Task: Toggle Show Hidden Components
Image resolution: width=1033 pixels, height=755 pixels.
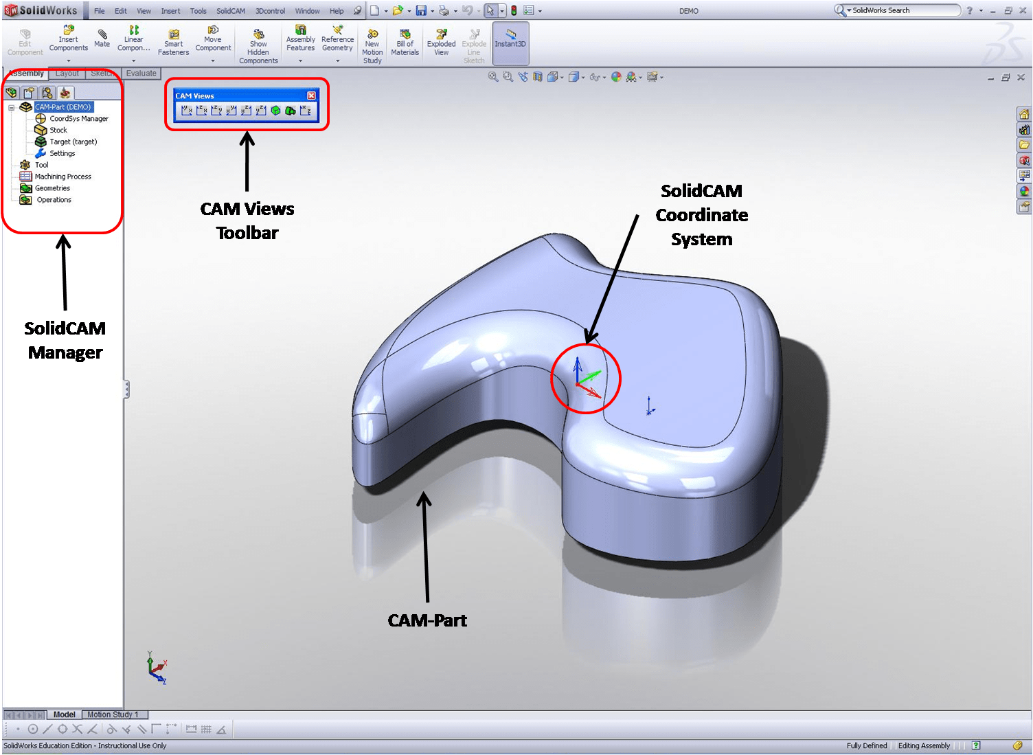Action: pyautogui.click(x=258, y=43)
